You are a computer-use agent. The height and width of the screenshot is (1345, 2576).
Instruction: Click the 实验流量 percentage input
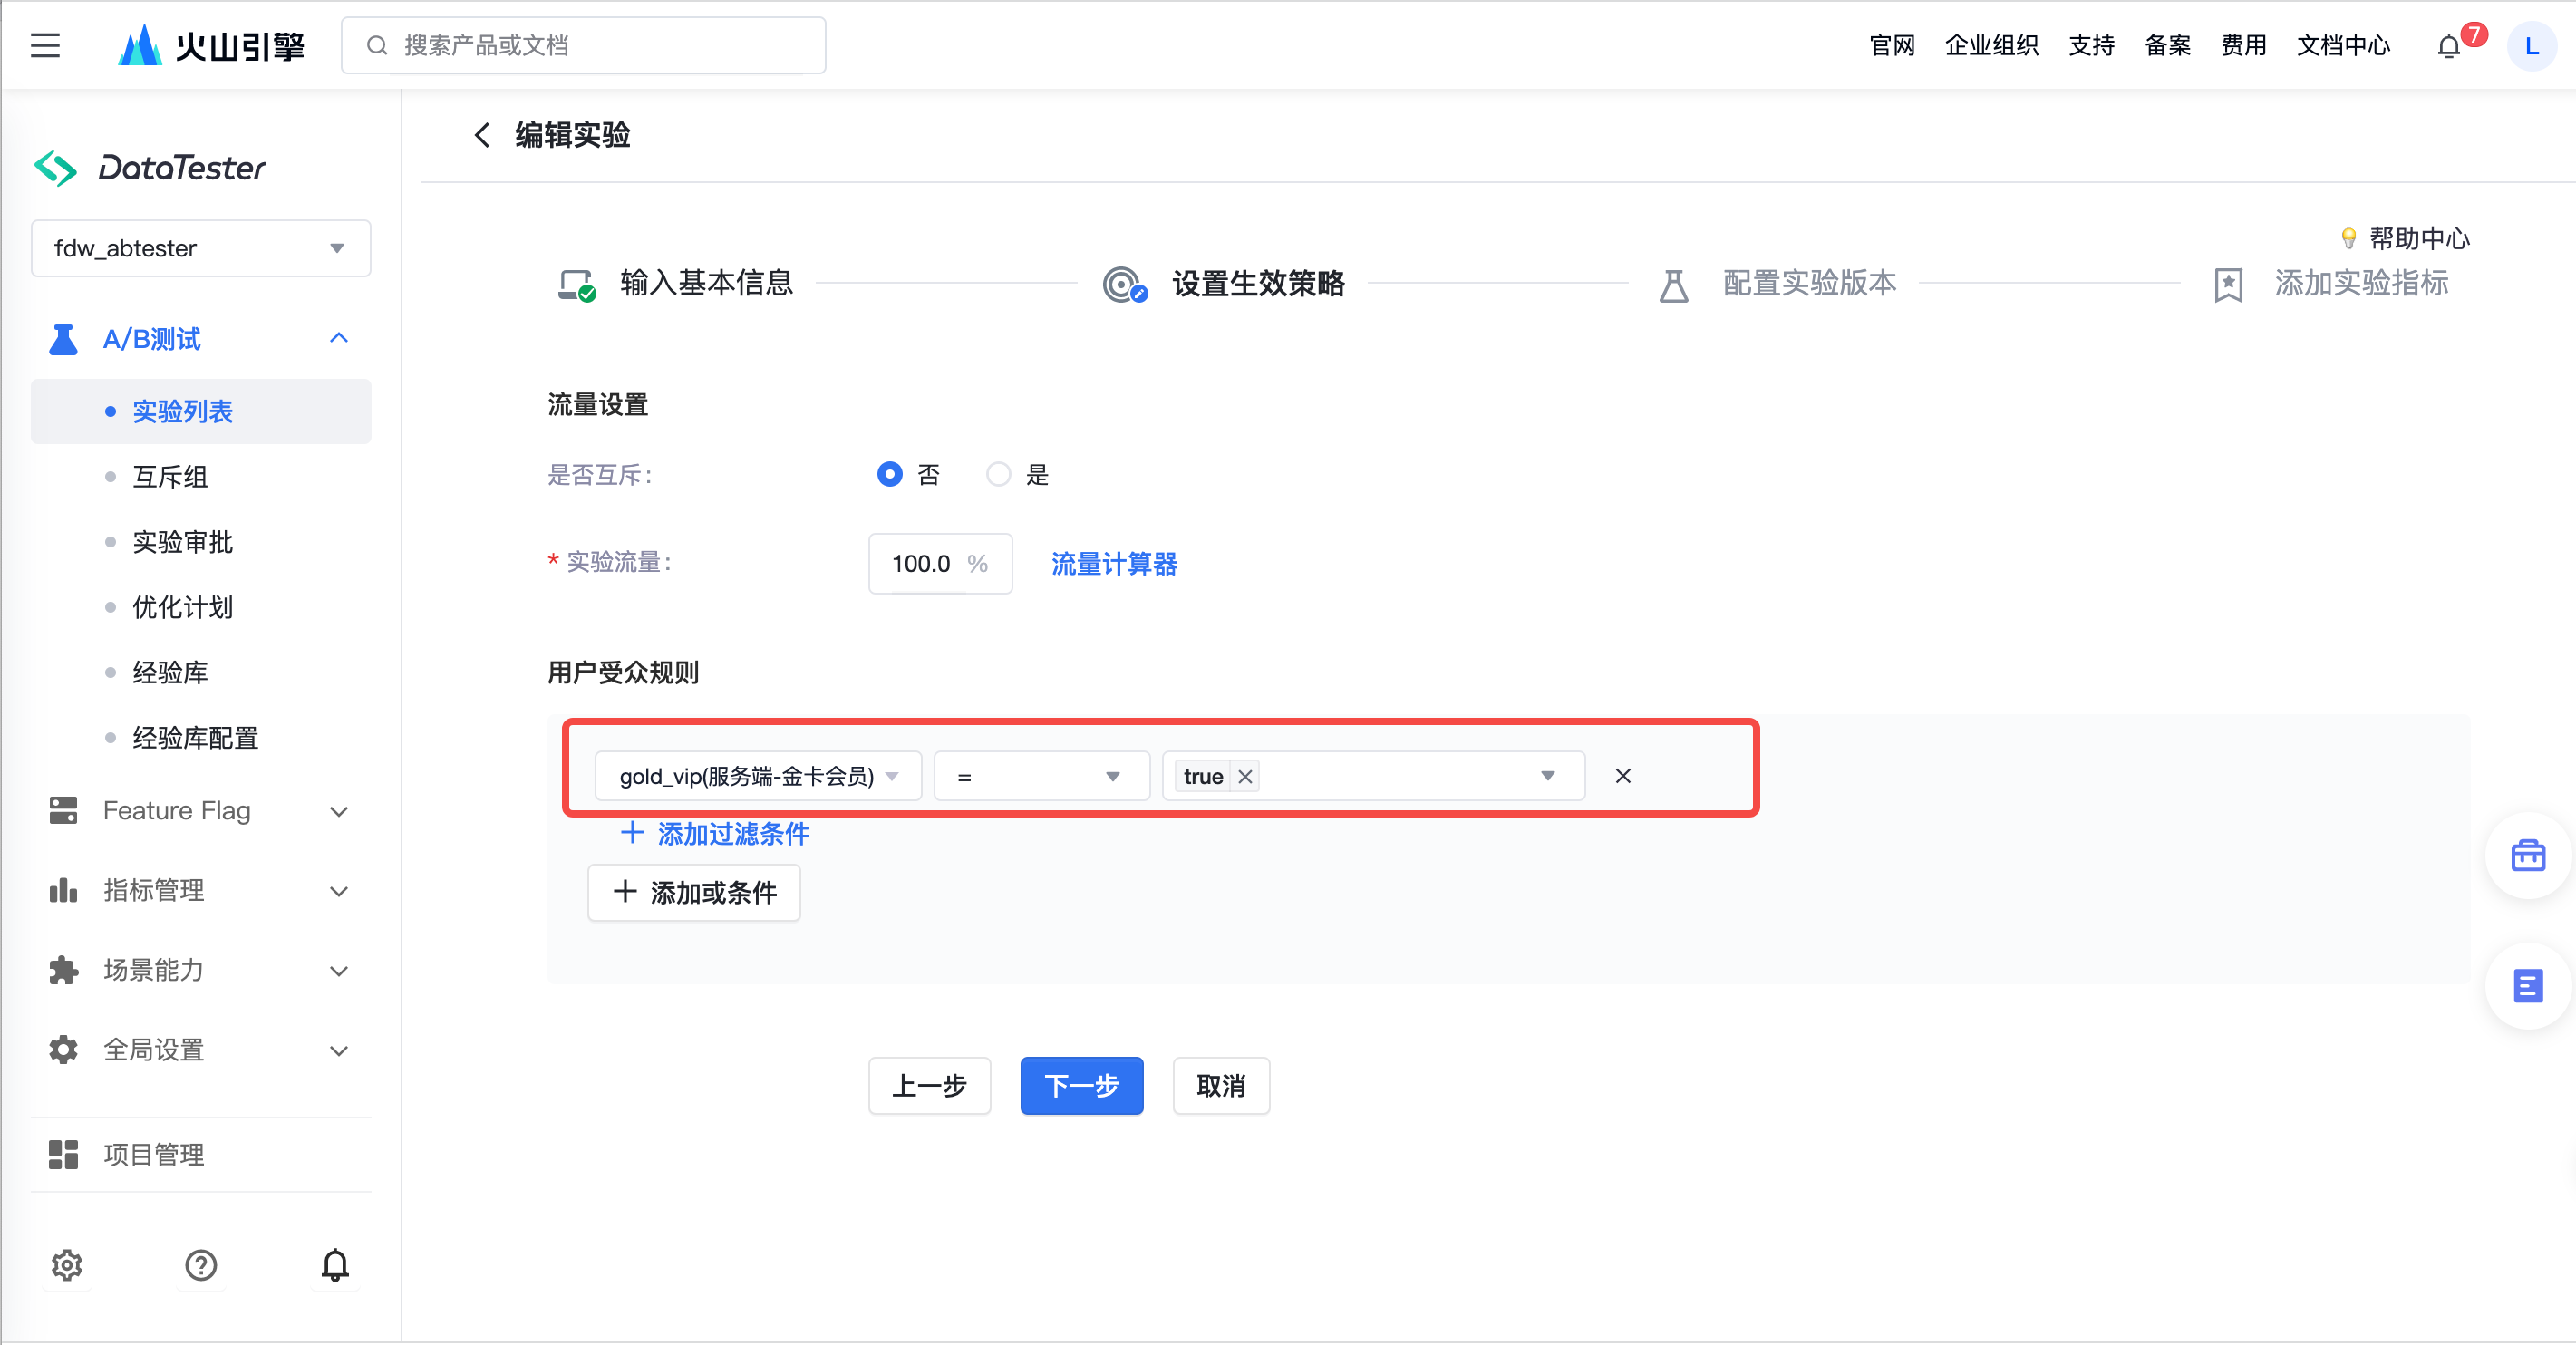940,564
